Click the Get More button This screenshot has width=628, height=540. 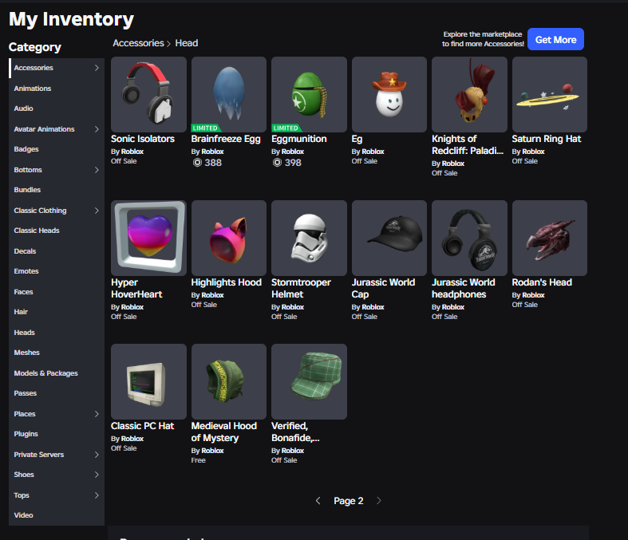click(555, 39)
